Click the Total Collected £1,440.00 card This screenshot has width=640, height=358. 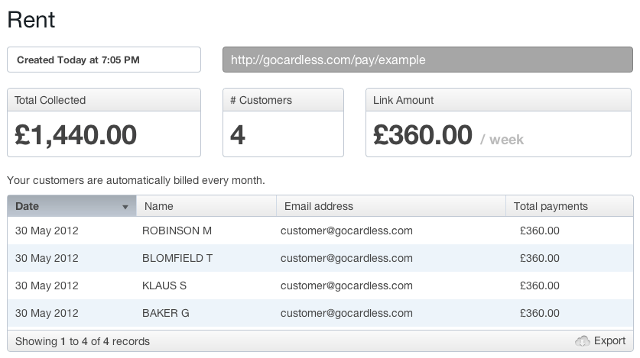pos(104,123)
